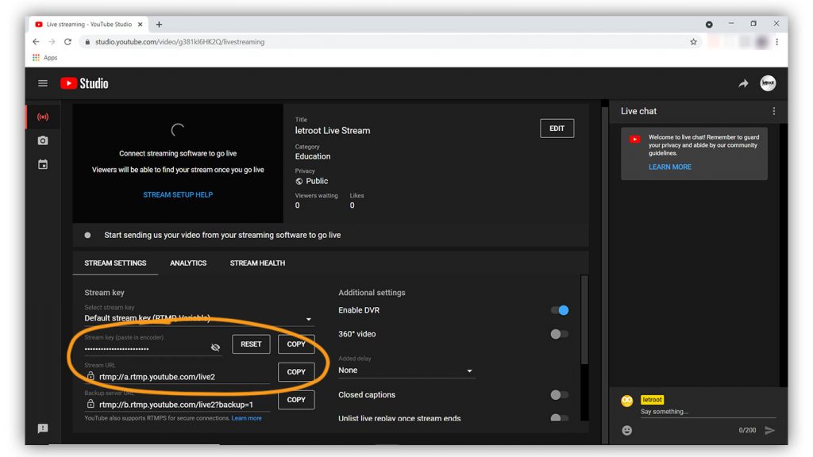Copy the Backup server URL
Screen dimensions: 813x457
coord(296,400)
